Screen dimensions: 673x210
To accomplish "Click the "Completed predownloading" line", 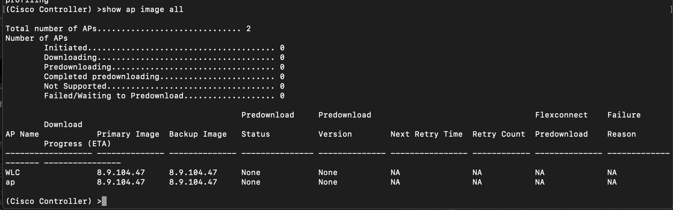I will tap(164, 77).
